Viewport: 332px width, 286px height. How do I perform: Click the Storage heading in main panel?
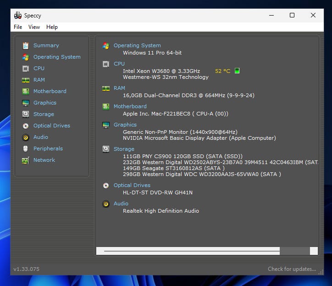pyautogui.click(x=124, y=149)
